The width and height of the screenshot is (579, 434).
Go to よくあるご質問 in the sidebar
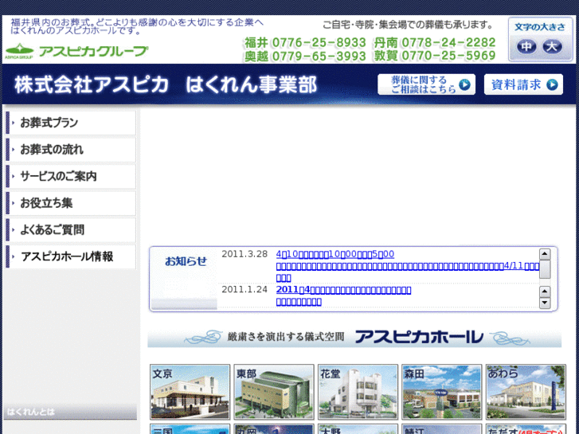pos(71,230)
